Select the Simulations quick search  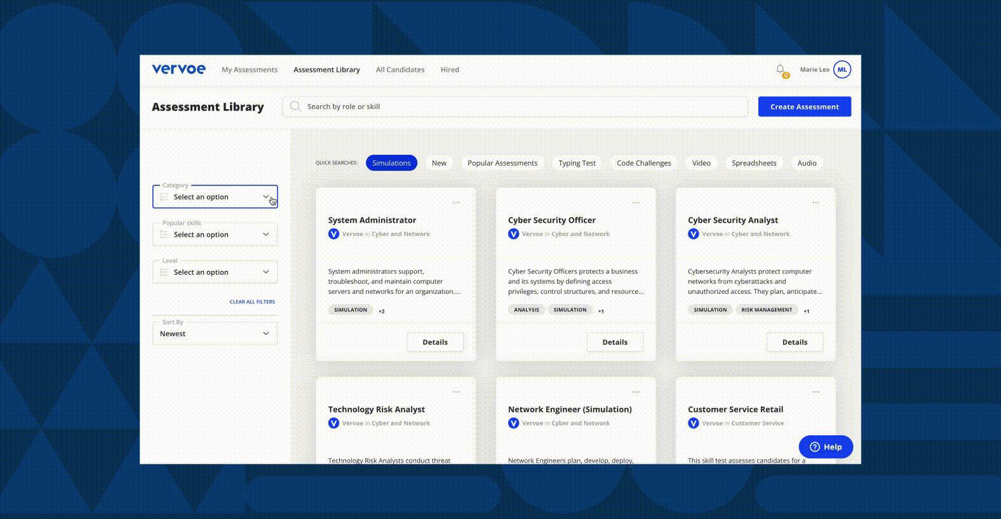(391, 163)
